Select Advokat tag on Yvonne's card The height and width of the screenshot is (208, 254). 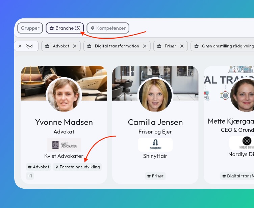coord(39,167)
